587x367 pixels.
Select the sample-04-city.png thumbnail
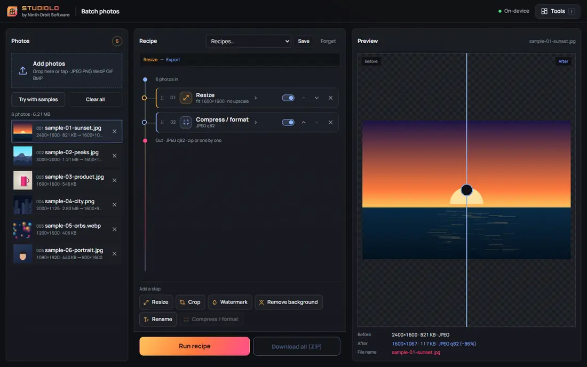[x=23, y=205]
